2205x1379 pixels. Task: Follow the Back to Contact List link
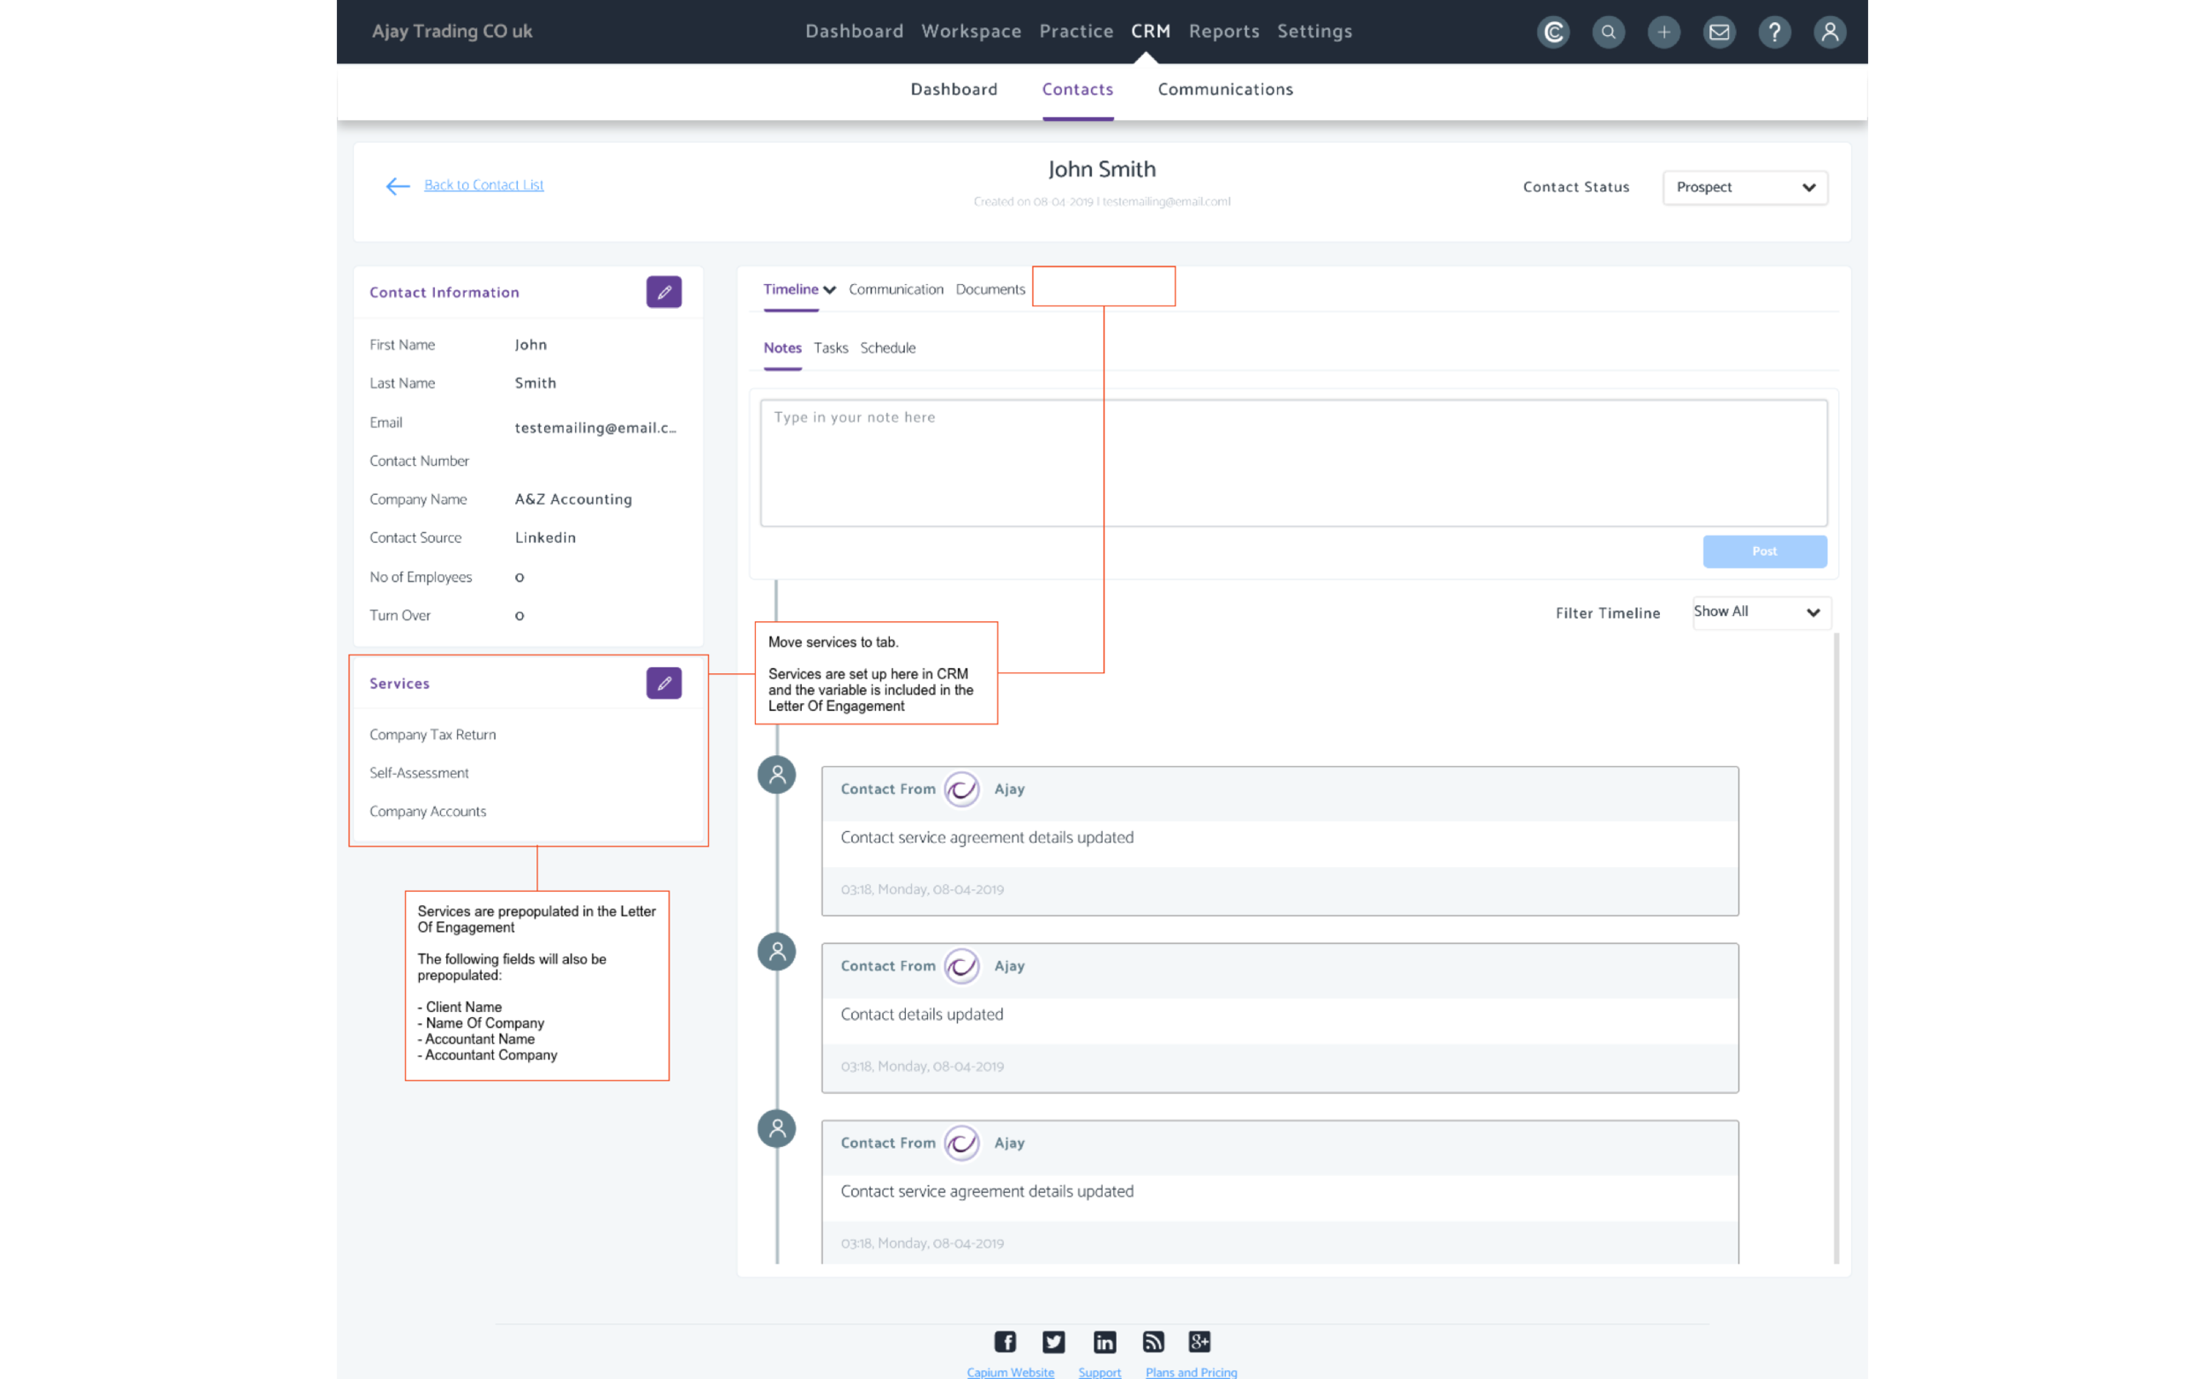click(x=483, y=185)
